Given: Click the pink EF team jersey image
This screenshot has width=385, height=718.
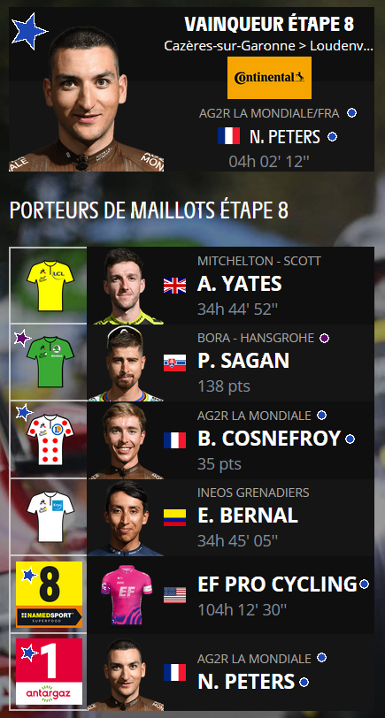Looking at the screenshot, I should point(126,595).
